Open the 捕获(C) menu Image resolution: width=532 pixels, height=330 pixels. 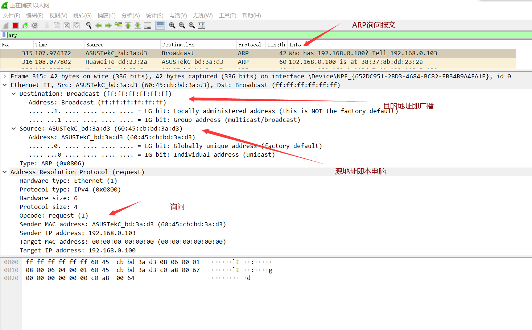point(107,15)
